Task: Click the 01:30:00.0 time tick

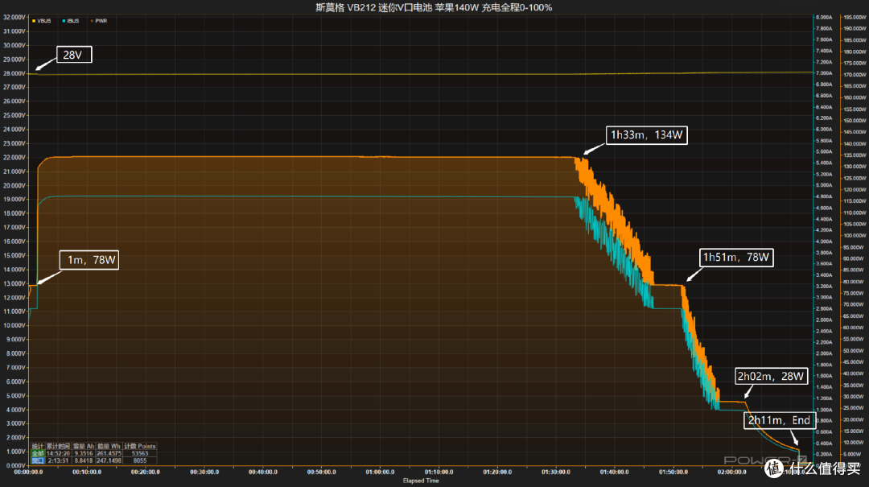Action: click(x=556, y=472)
